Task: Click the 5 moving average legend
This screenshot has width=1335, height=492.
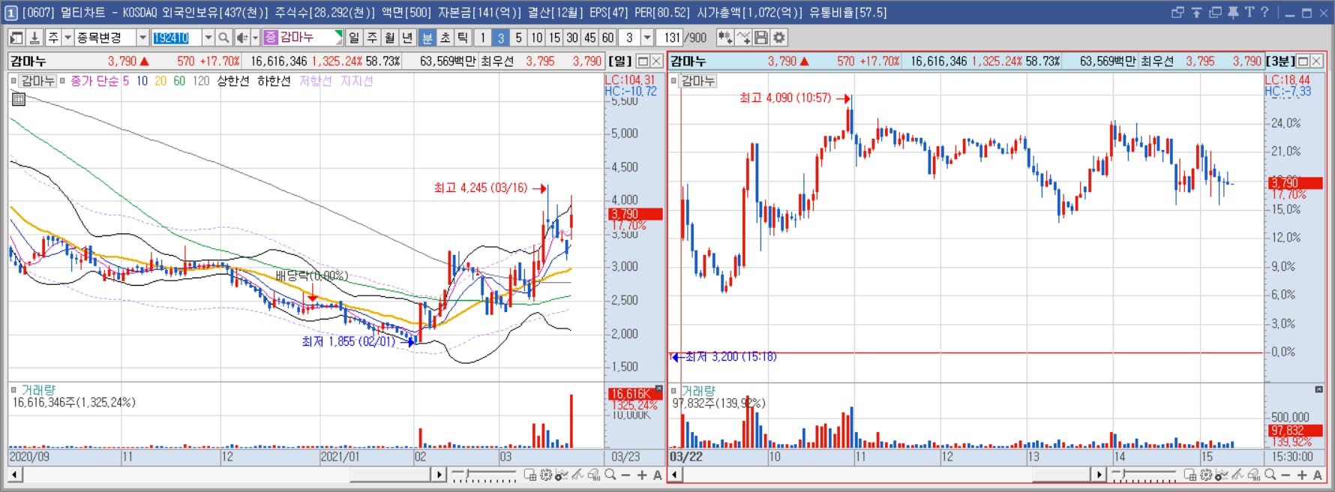Action: 126,81
